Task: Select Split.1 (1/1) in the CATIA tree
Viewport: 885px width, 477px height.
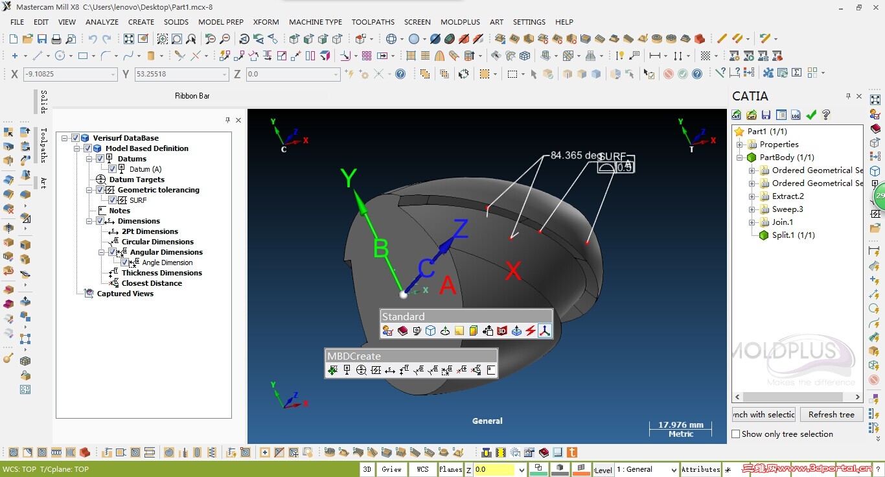Action: [x=793, y=235]
